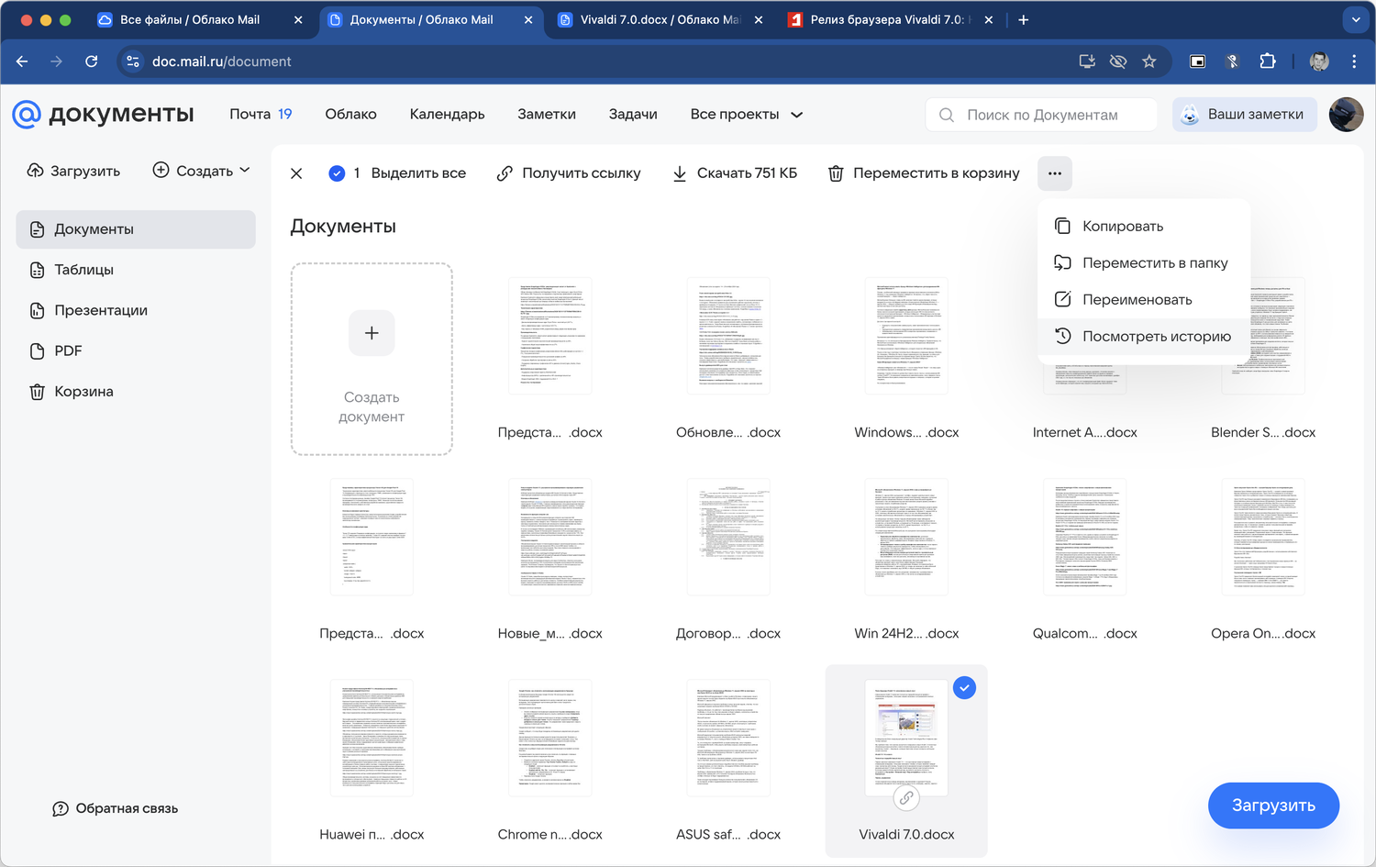Open the browser tab list chevron

coord(1355,19)
